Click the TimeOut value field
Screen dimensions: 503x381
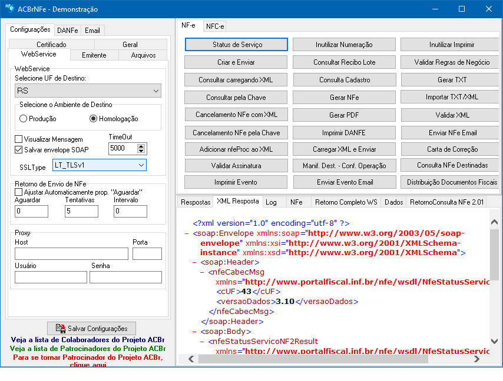coord(123,149)
